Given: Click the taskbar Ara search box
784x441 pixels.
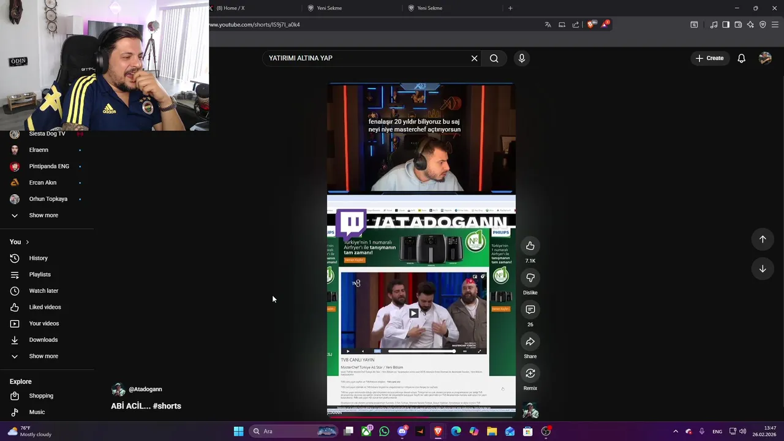Looking at the screenshot, I should click(x=295, y=431).
